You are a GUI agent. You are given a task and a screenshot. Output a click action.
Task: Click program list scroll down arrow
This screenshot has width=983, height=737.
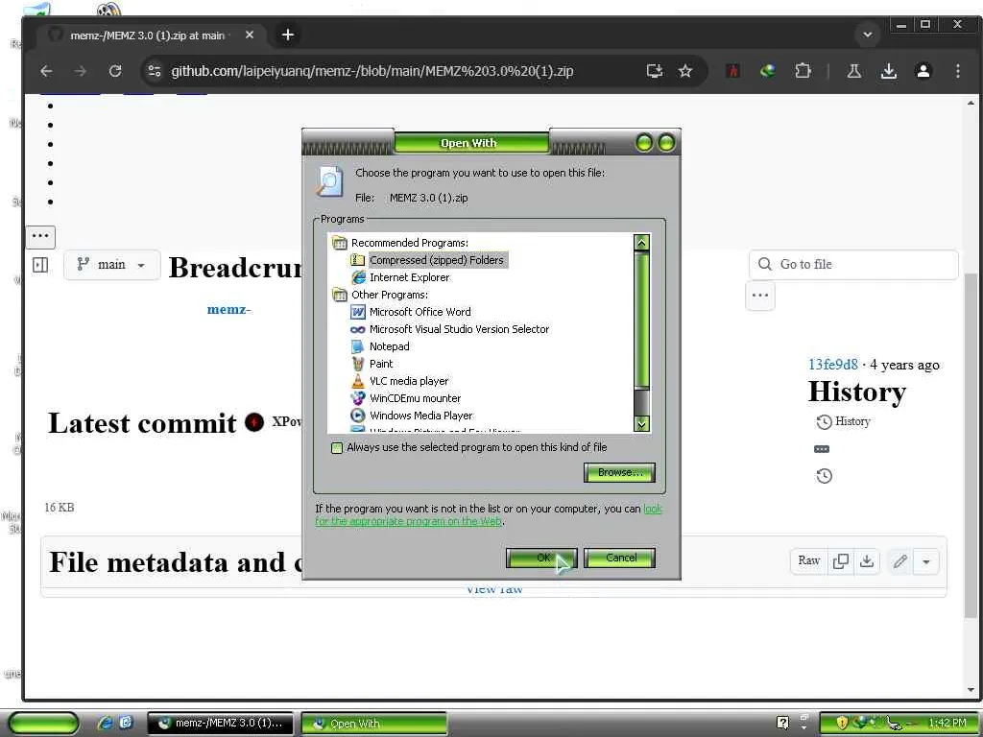[641, 424]
